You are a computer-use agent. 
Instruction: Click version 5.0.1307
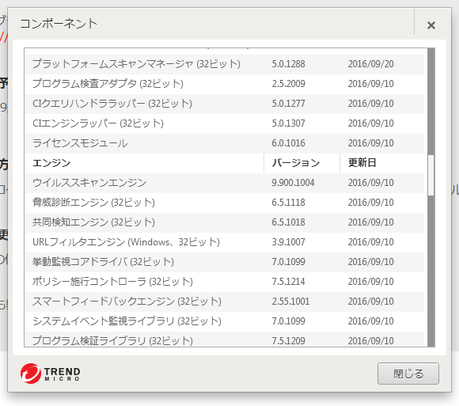click(288, 123)
